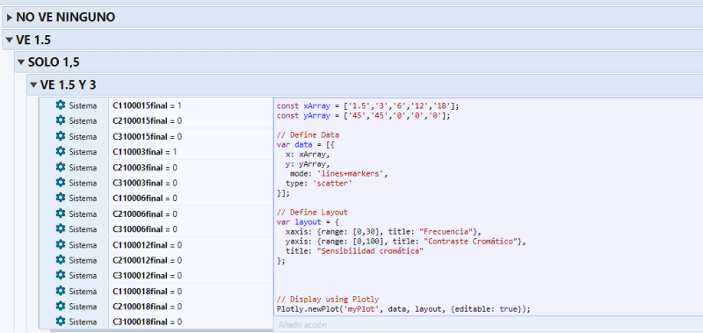Image resolution: width=703 pixels, height=333 pixels.
Task: Select the gear icon for C1100012final
Action: (61, 245)
